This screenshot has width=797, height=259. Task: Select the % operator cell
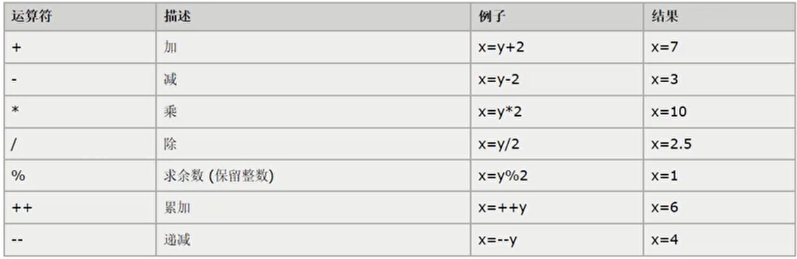point(80,175)
